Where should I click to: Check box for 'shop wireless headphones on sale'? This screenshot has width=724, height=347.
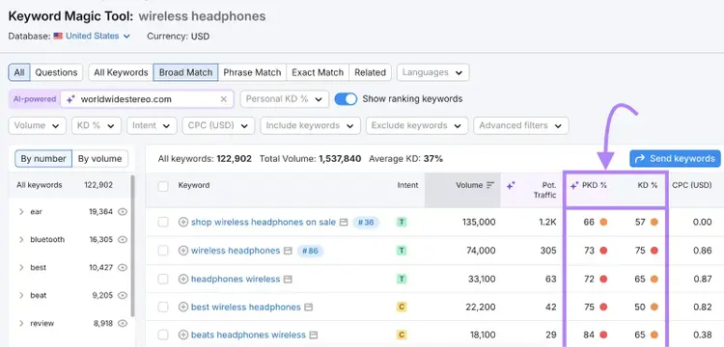pyautogui.click(x=163, y=222)
